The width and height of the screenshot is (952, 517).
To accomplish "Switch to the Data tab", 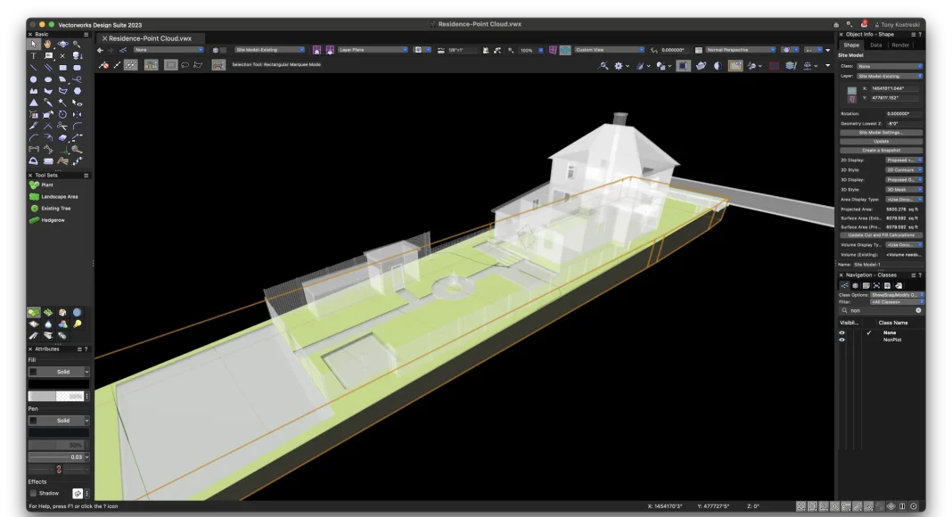I will coord(875,45).
